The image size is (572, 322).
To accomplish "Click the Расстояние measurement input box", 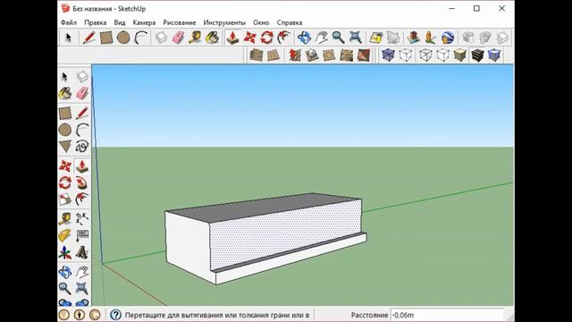I will pos(447,315).
